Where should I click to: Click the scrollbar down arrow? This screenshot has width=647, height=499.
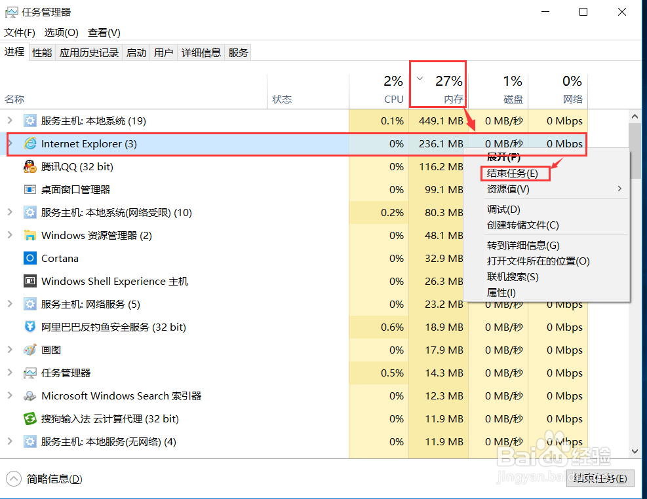click(x=635, y=452)
